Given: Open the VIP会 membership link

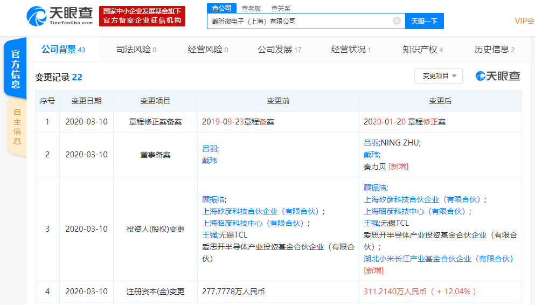Looking at the screenshot, I should pyautogui.click(x=524, y=21).
